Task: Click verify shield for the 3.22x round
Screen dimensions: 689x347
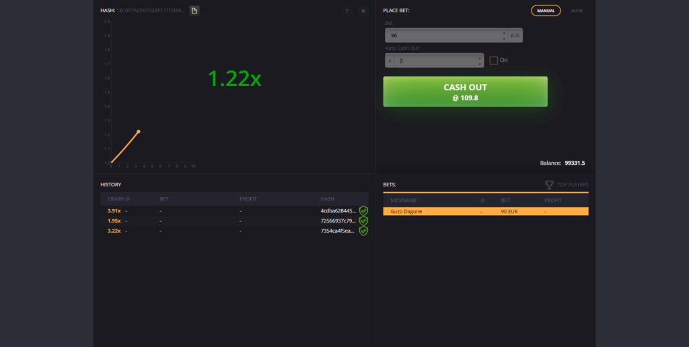Action: (x=363, y=231)
